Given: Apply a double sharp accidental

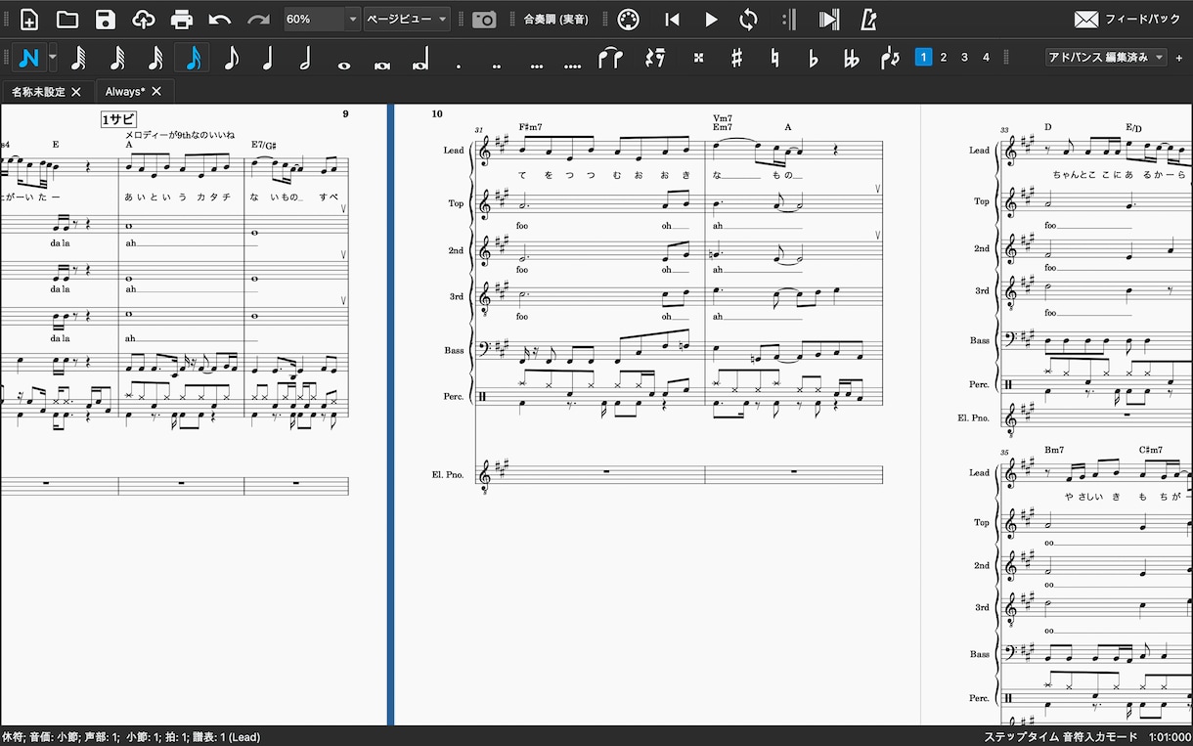Looking at the screenshot, I should [698, 58].
